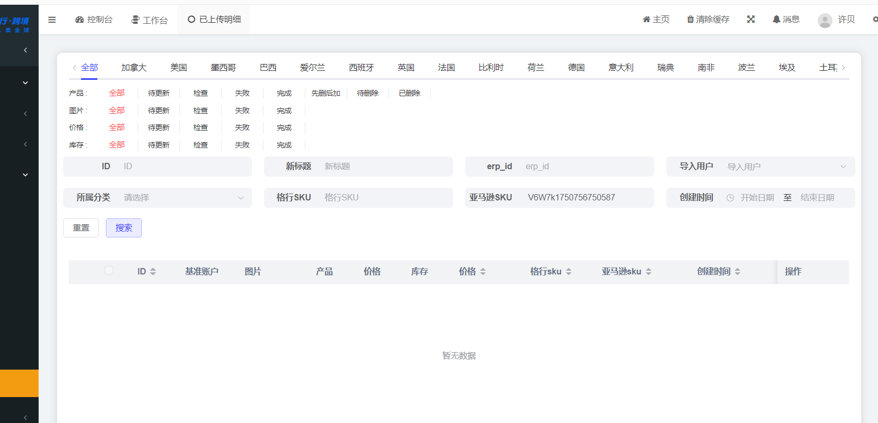Image resolution: width=878 pixels, height=423 pixels.
Task: Expand the 所属分类 select box
Action: pos(183,198)
